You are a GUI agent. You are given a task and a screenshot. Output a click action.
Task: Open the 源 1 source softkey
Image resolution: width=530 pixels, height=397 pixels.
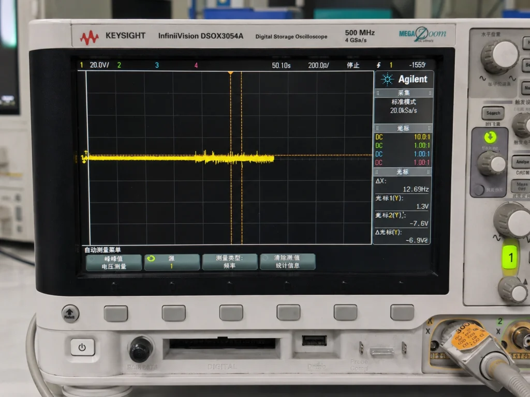172,262
